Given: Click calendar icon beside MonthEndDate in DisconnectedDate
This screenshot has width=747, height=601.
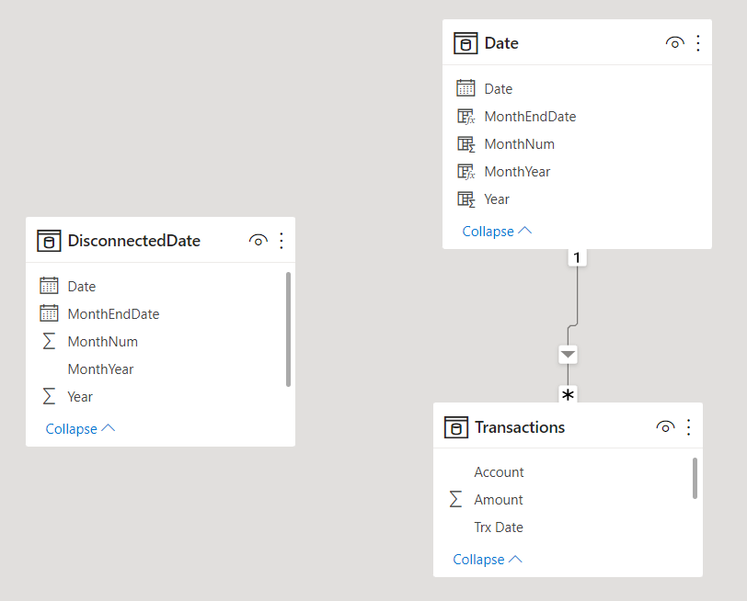Looking at the screenshot, I should (49, 313).
